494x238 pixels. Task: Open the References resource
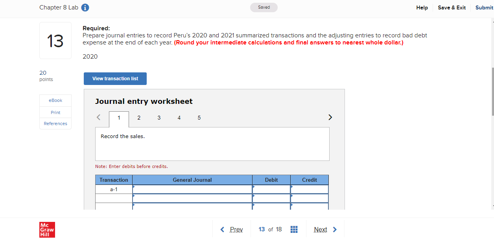click(x=55, y=124)
